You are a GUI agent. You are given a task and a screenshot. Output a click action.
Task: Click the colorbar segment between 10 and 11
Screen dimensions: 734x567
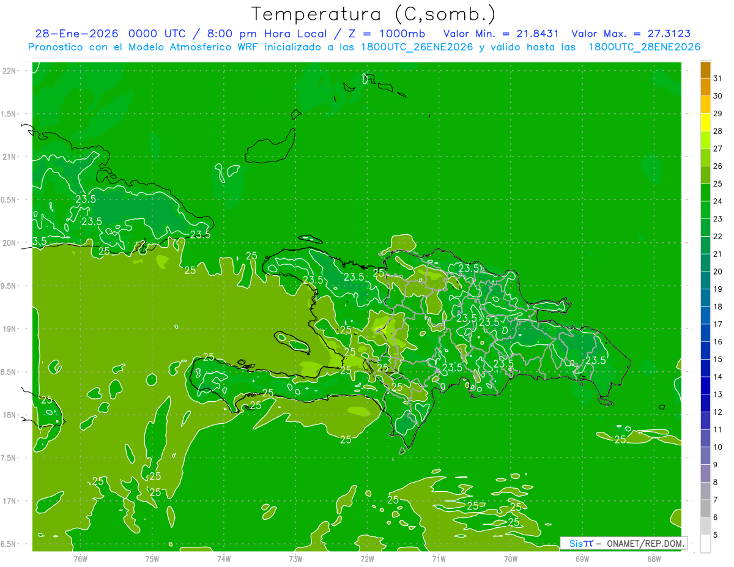705,439
